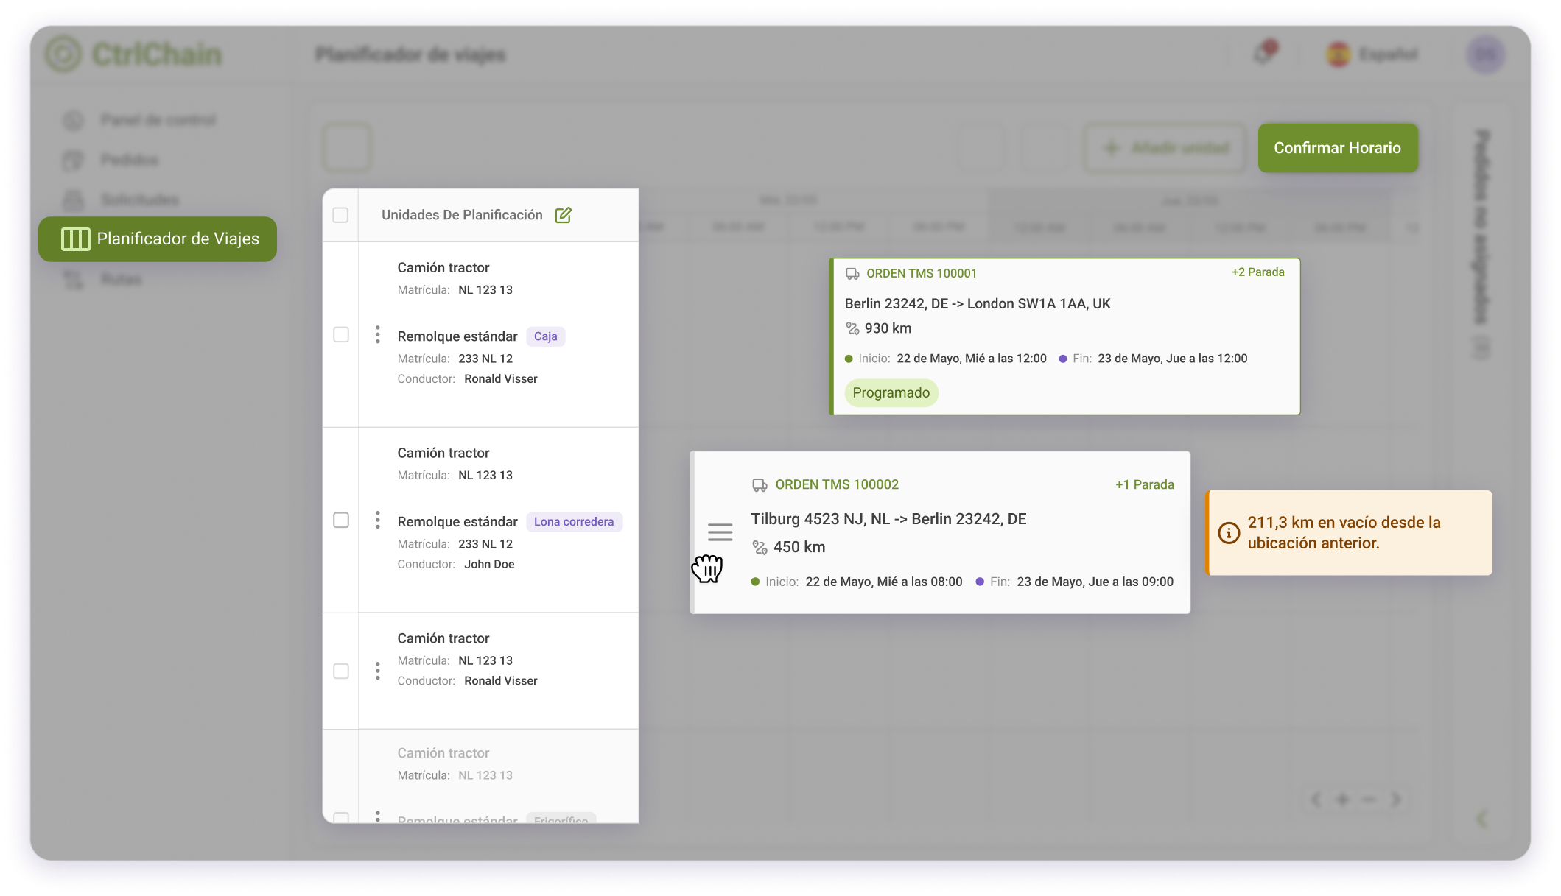1561x896 pixels.
Task: Show the +1 Parada stop
Action: click(1144, 484)
